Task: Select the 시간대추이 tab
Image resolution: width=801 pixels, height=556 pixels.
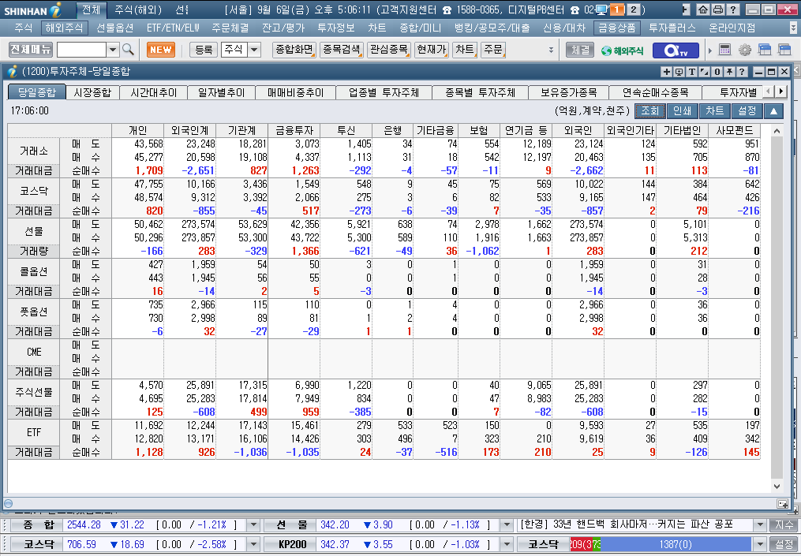Action: 153,92
